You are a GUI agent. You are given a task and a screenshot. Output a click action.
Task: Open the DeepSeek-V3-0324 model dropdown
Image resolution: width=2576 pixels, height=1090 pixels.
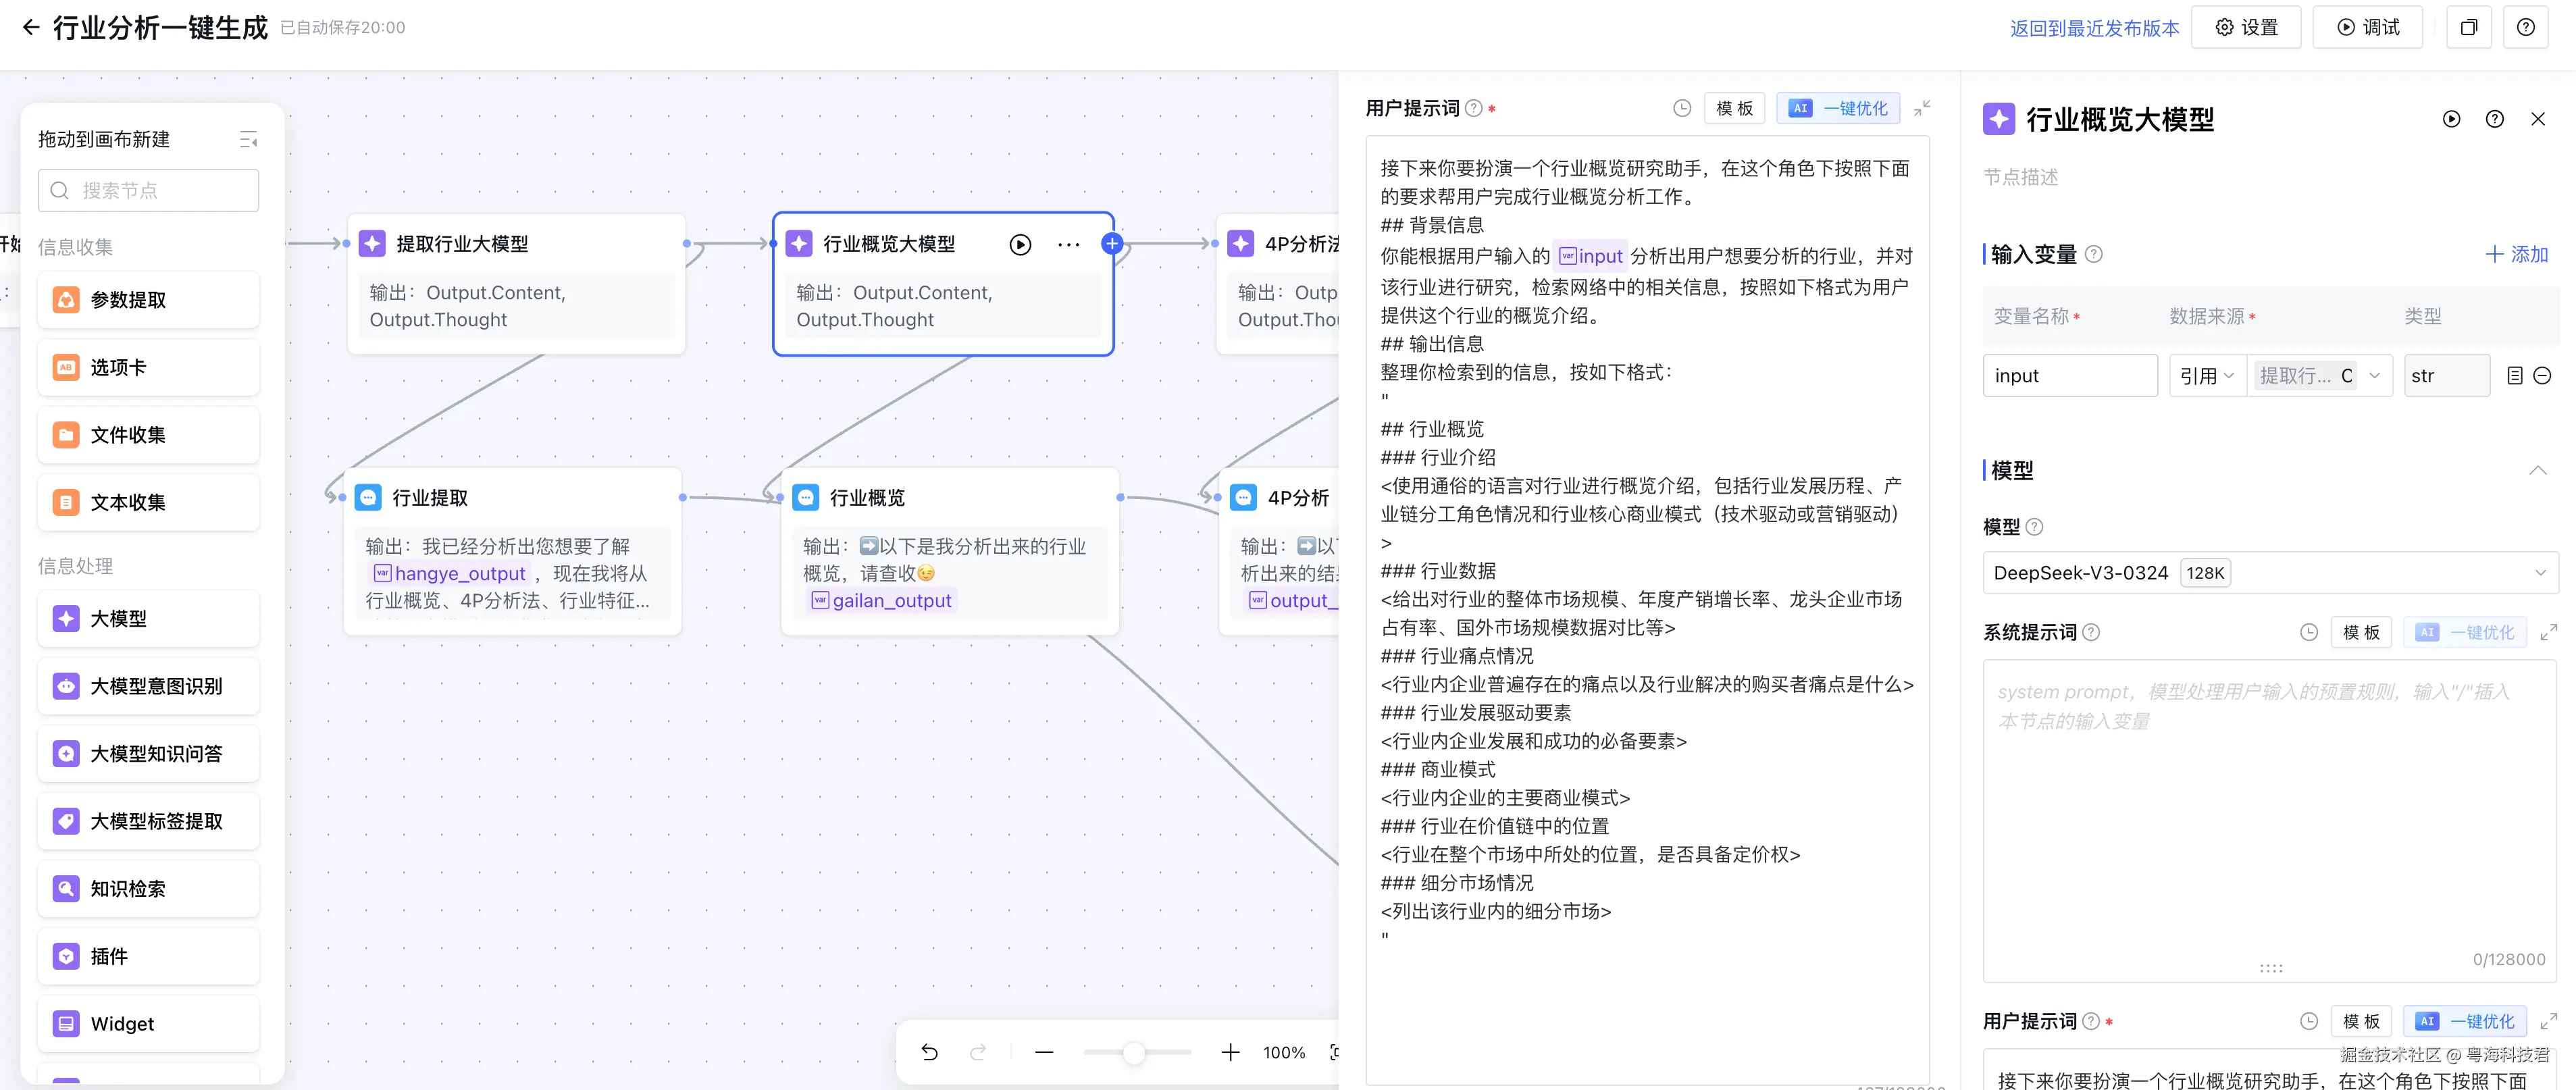2270,573
